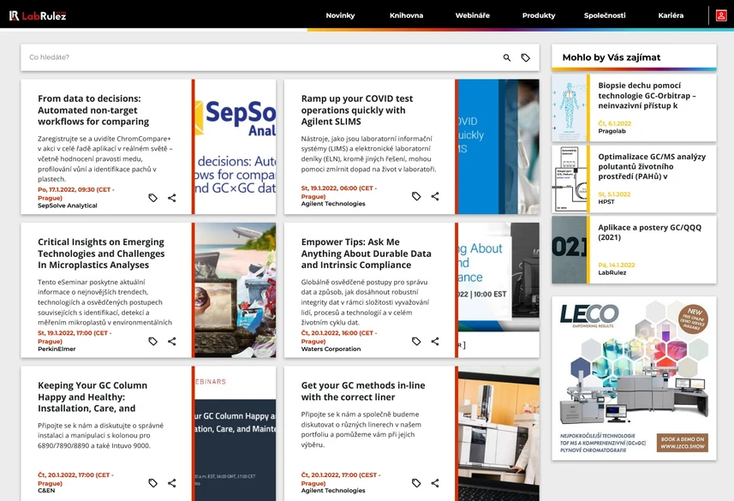Share the SepSolve Analytical webinar

172,198
